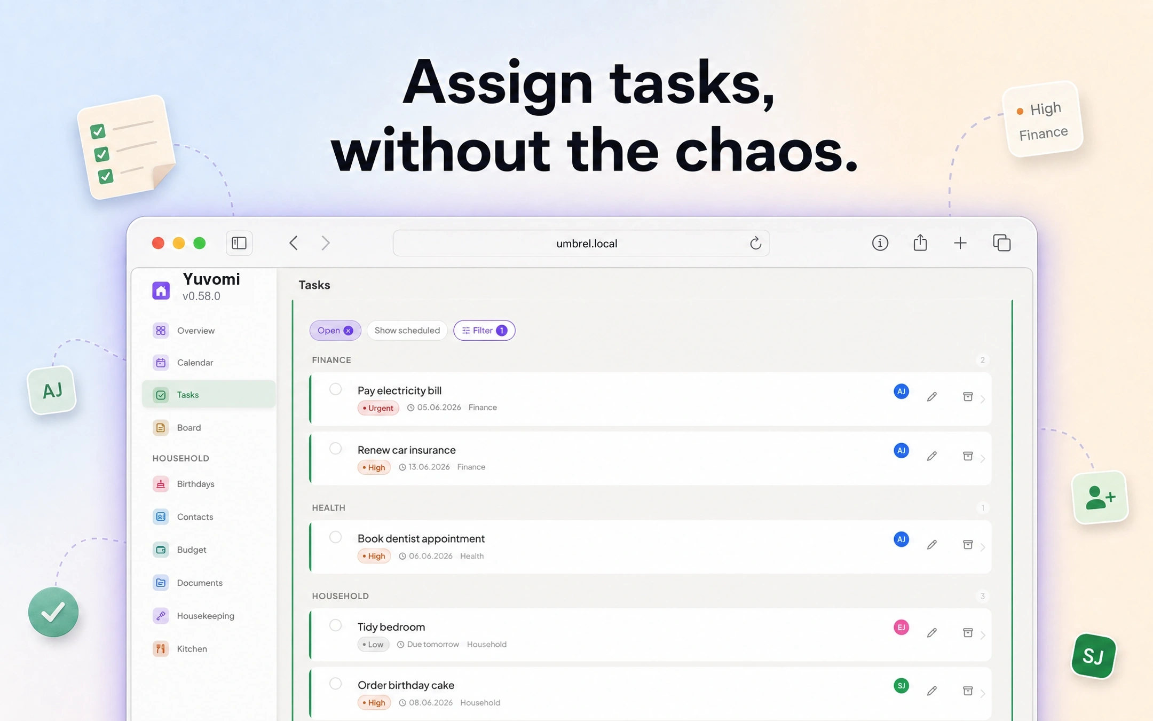The width and height of the screenshot is (1153, 721).
Task: Reload the umbrel.local page
Action: tap(755, 243)
